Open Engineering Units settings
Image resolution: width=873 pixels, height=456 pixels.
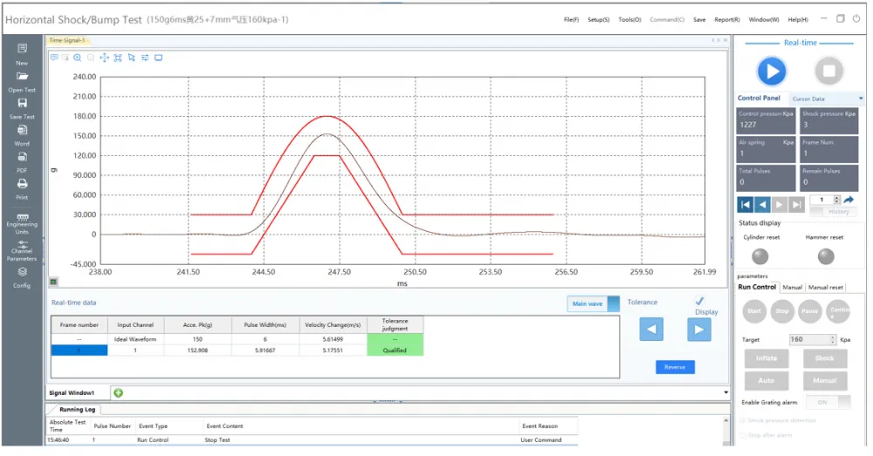pos(22,217)
